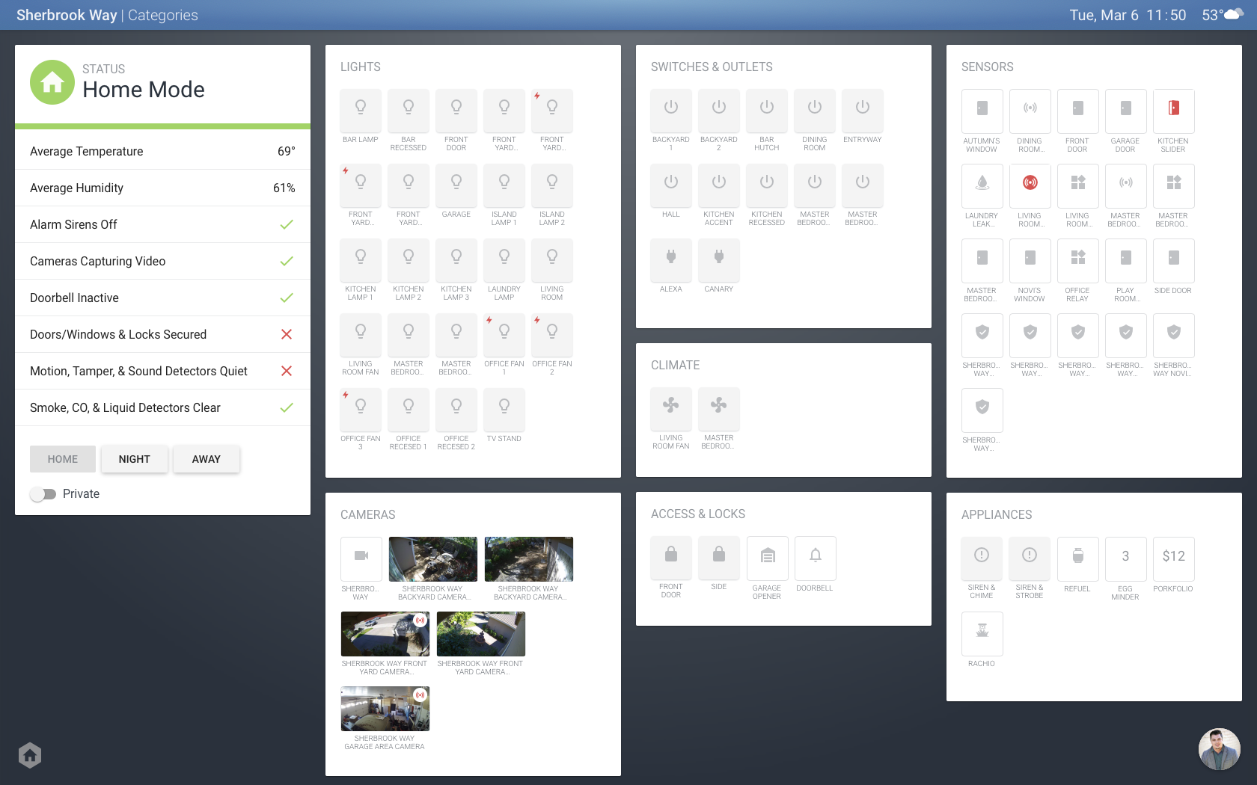Toggle the Office Fan 2 light
Viewport: 1257px width, 785px height.
552,335
